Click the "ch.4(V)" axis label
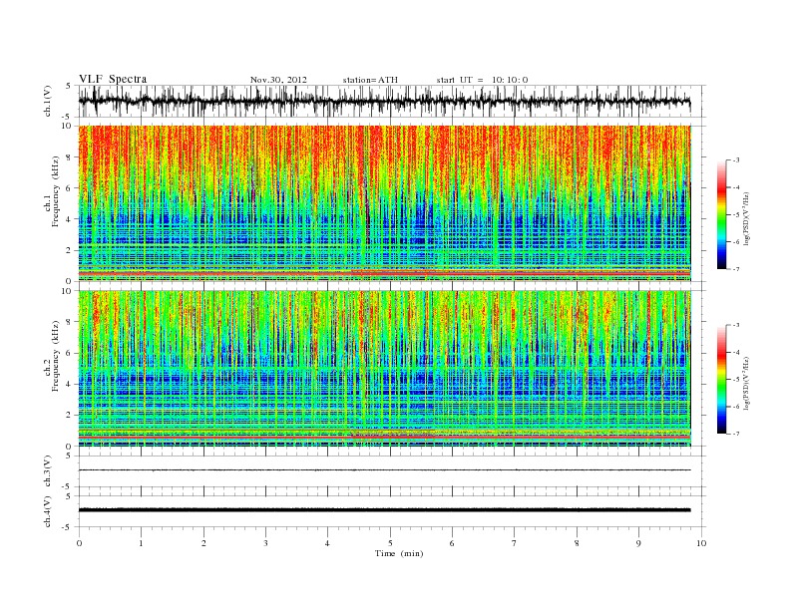790x610 pixels. 47,511
